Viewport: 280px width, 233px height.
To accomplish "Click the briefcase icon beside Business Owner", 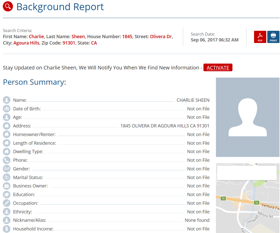I will point(7,186).
